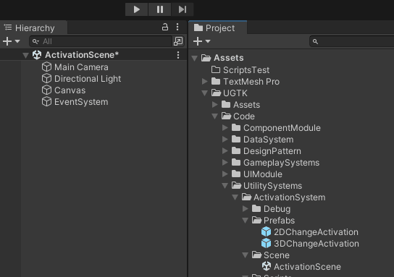
Task: Select the UIModule folder icon
Action: (x=236, y=174)
